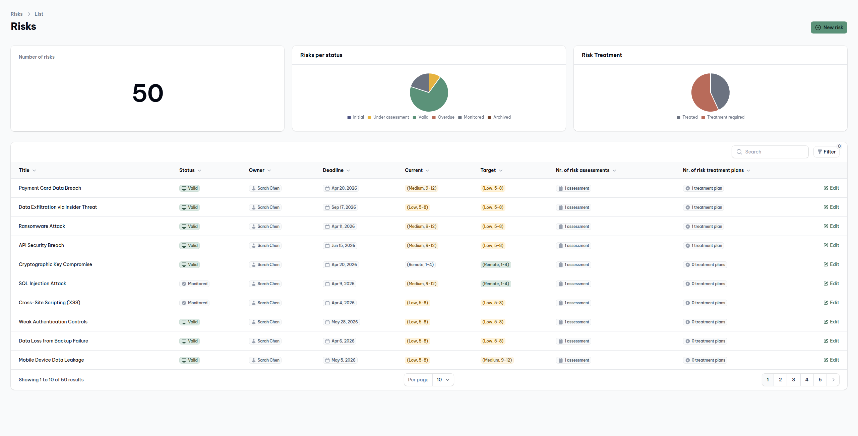Click edit pencil icon for Ransomware Attack

click(x=826, y=226)
